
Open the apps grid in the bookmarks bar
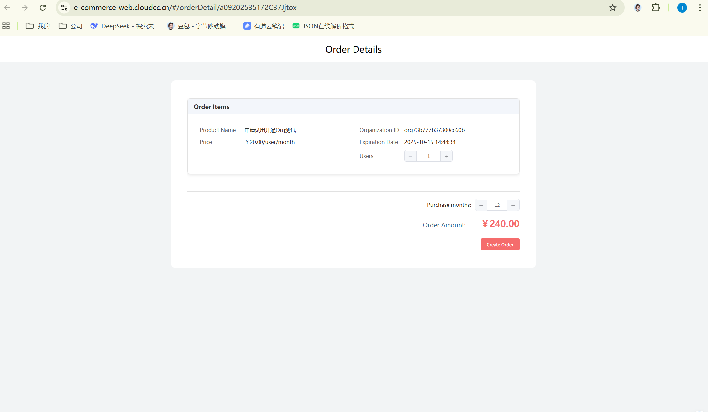coord(6,26)
